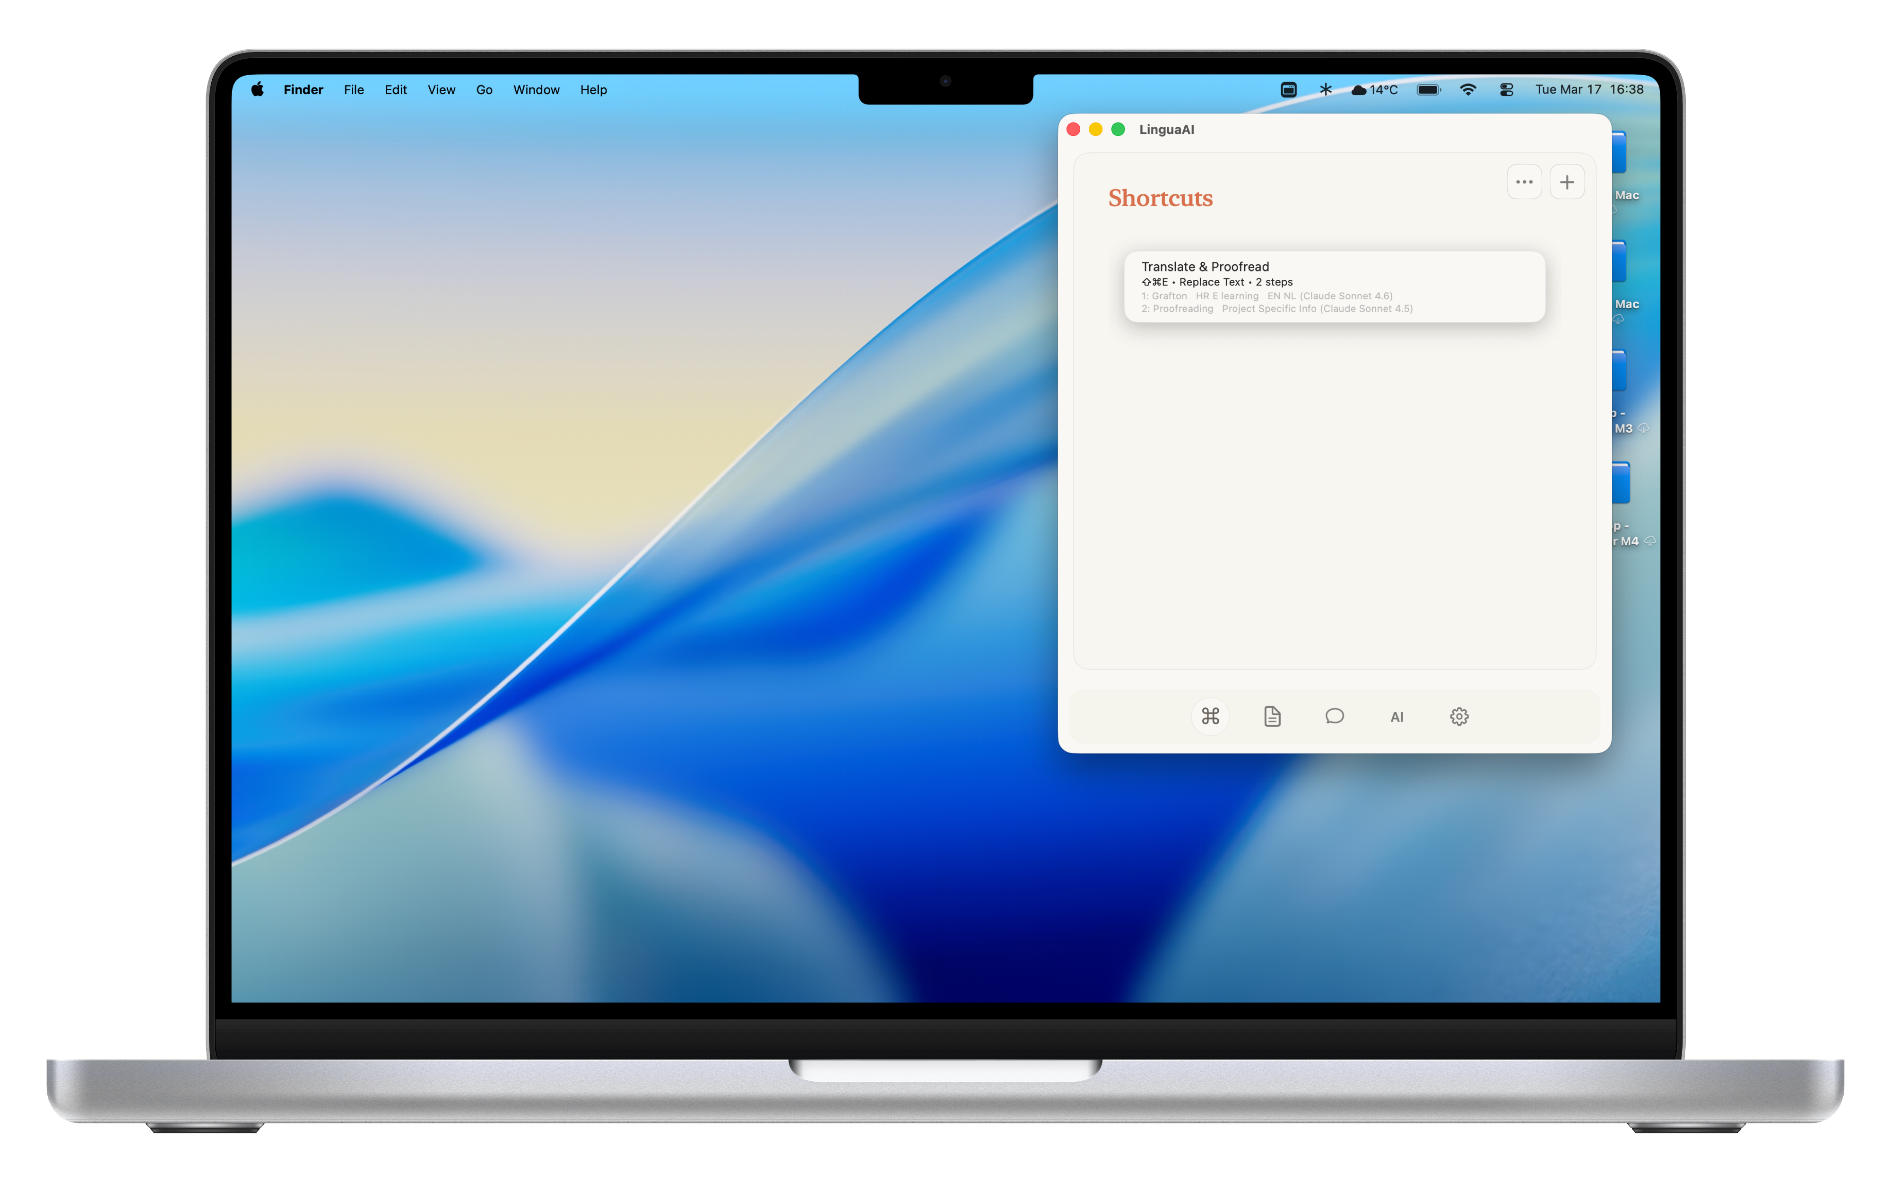
Task: Switch to the AI tab
Action: [x=1397, y=717]
